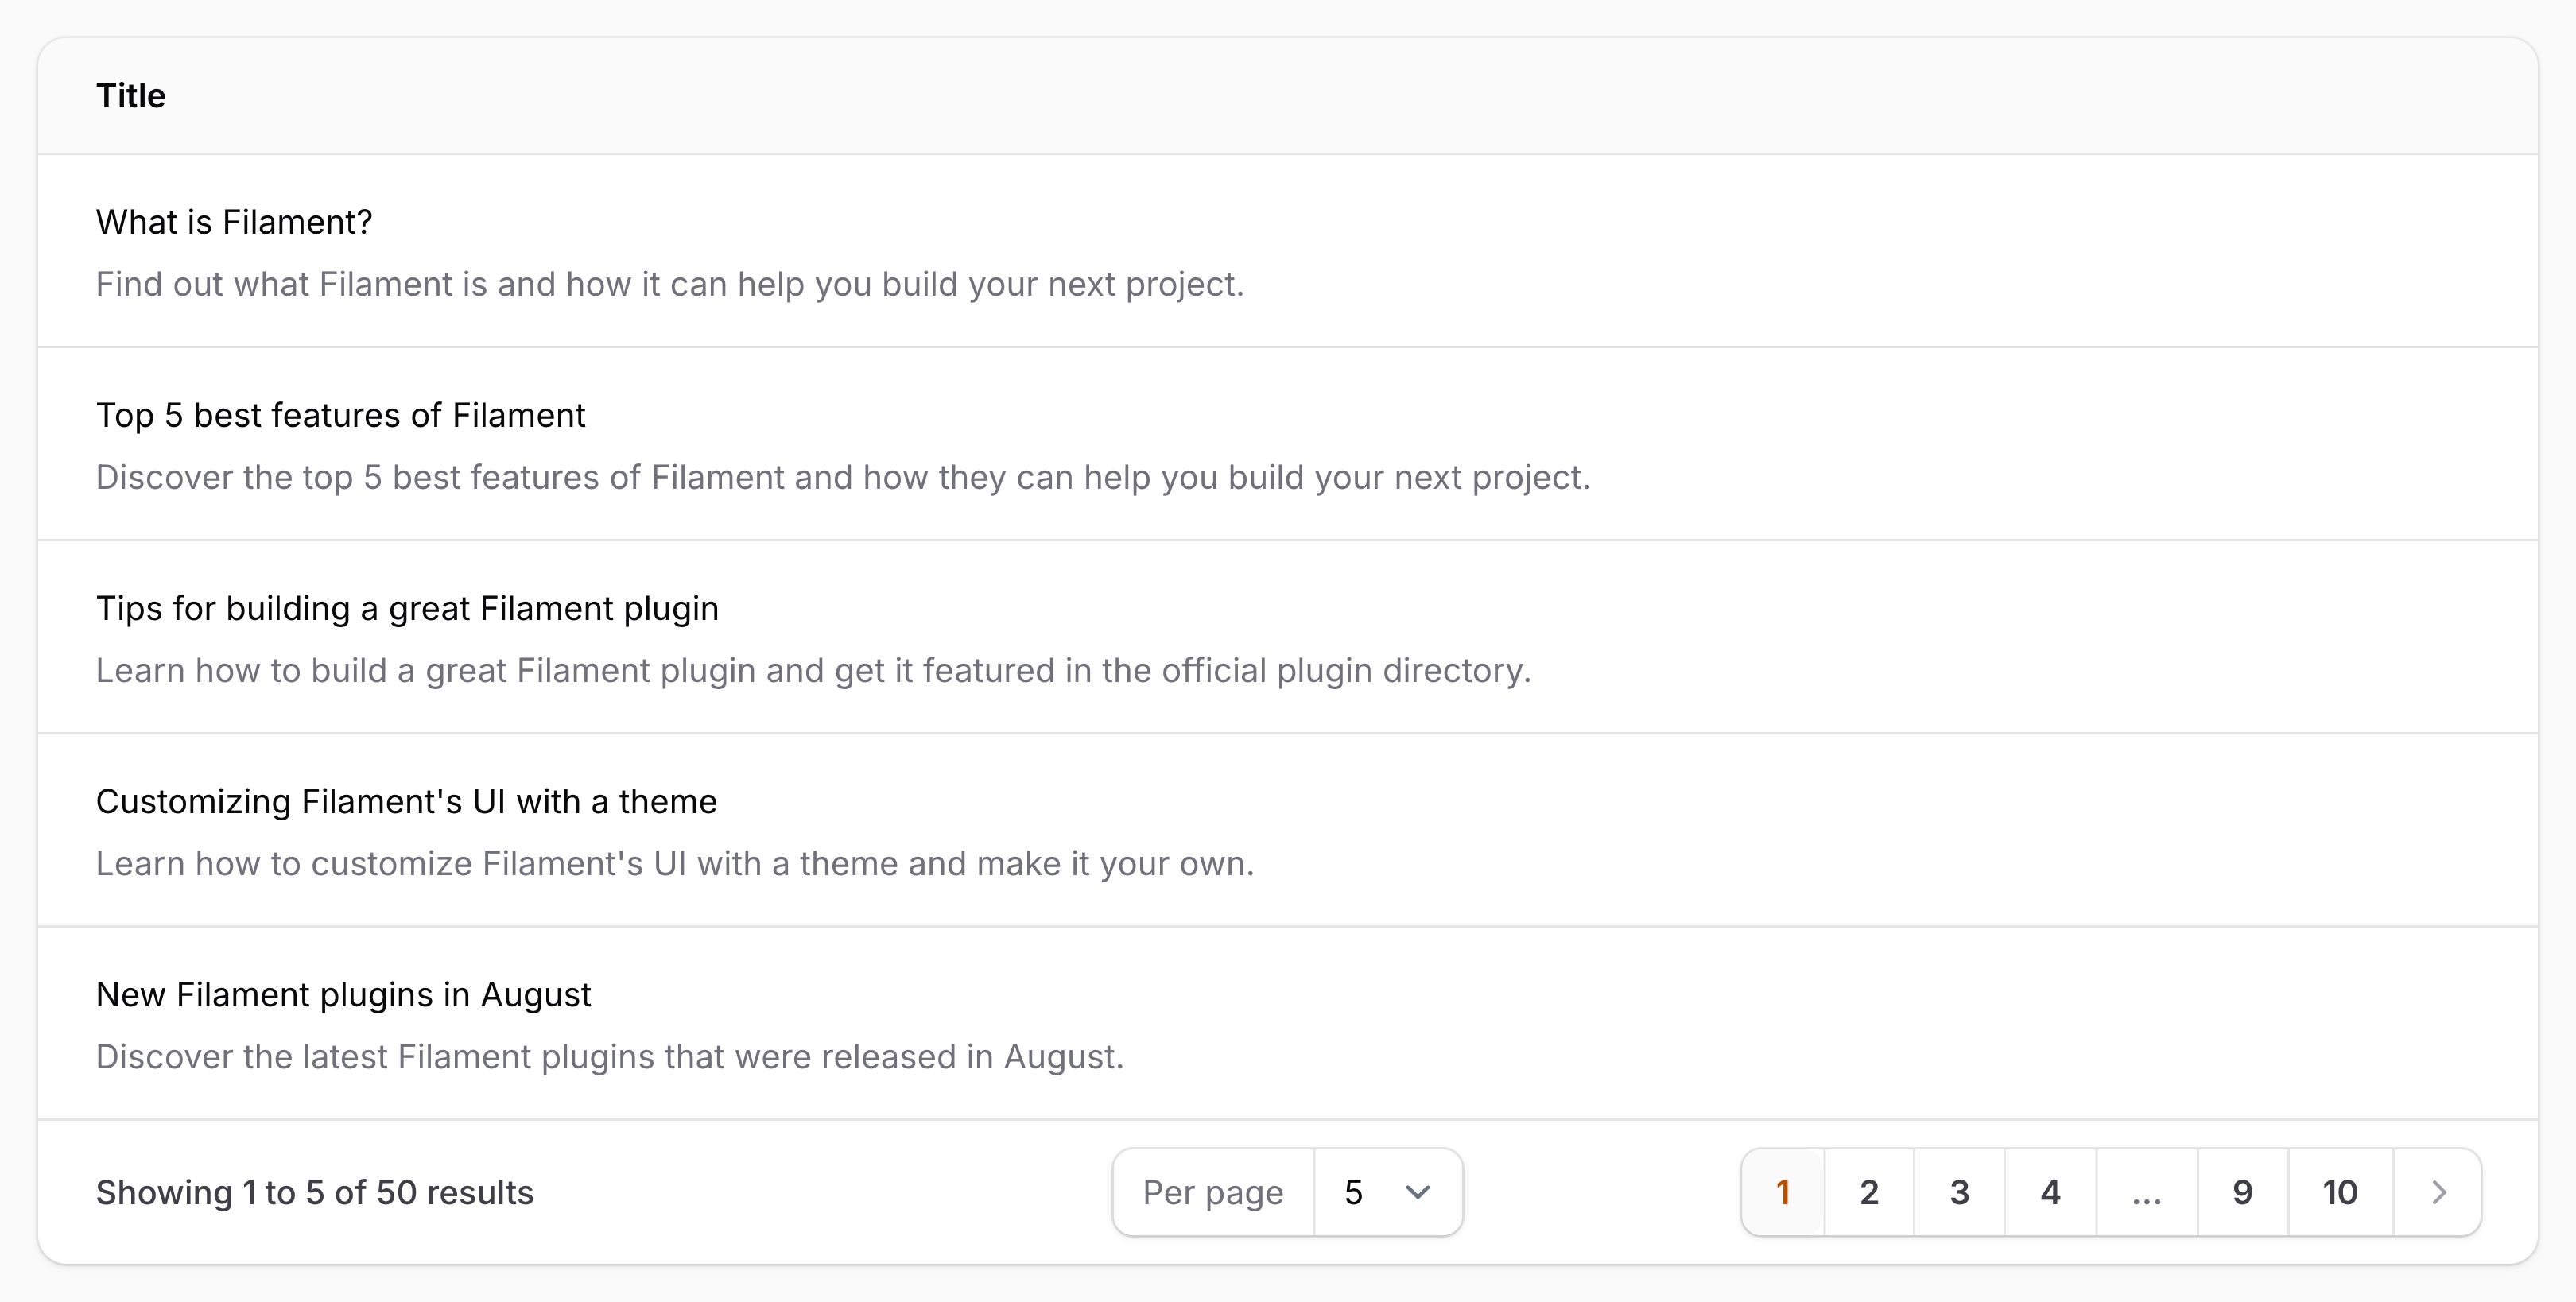Open "Customizing Filament's UI with a theme"

[406, 801]
